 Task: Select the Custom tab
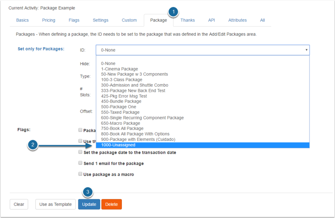pos(129,20)
